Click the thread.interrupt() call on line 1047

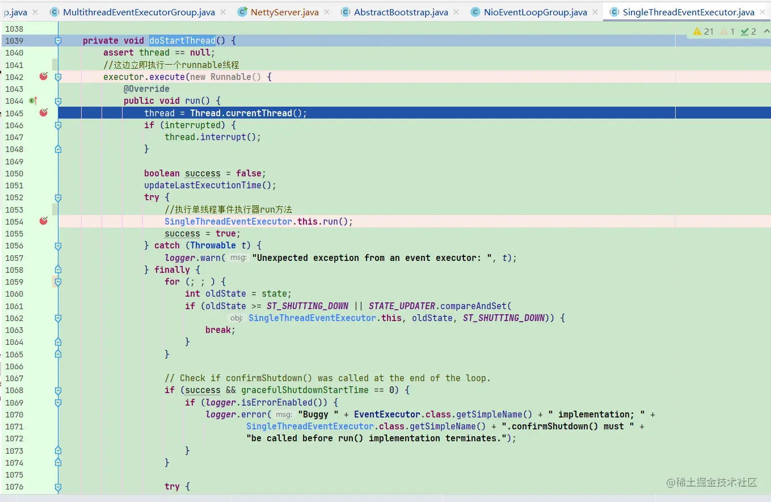click(x=213, y=137)
